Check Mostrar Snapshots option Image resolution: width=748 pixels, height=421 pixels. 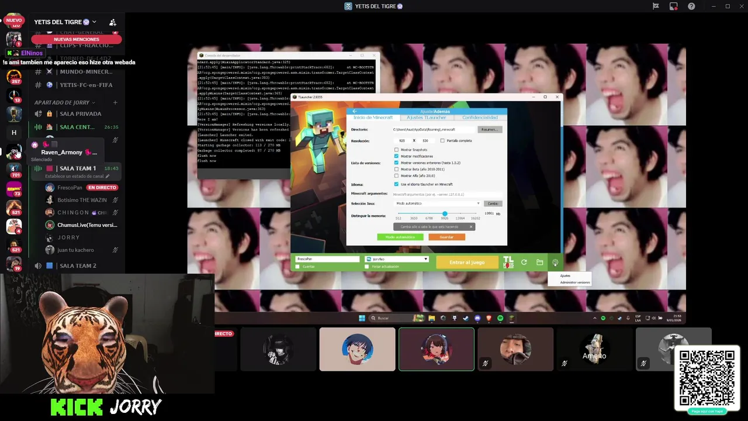click(x=396, y=150)
